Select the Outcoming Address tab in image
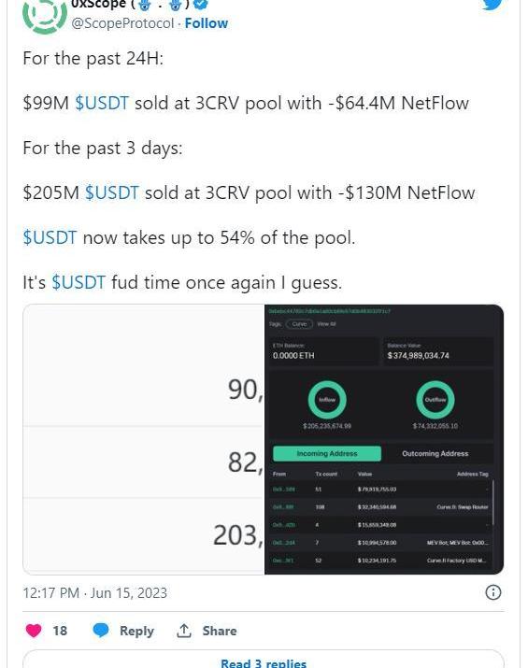 (x=435, y=453)
